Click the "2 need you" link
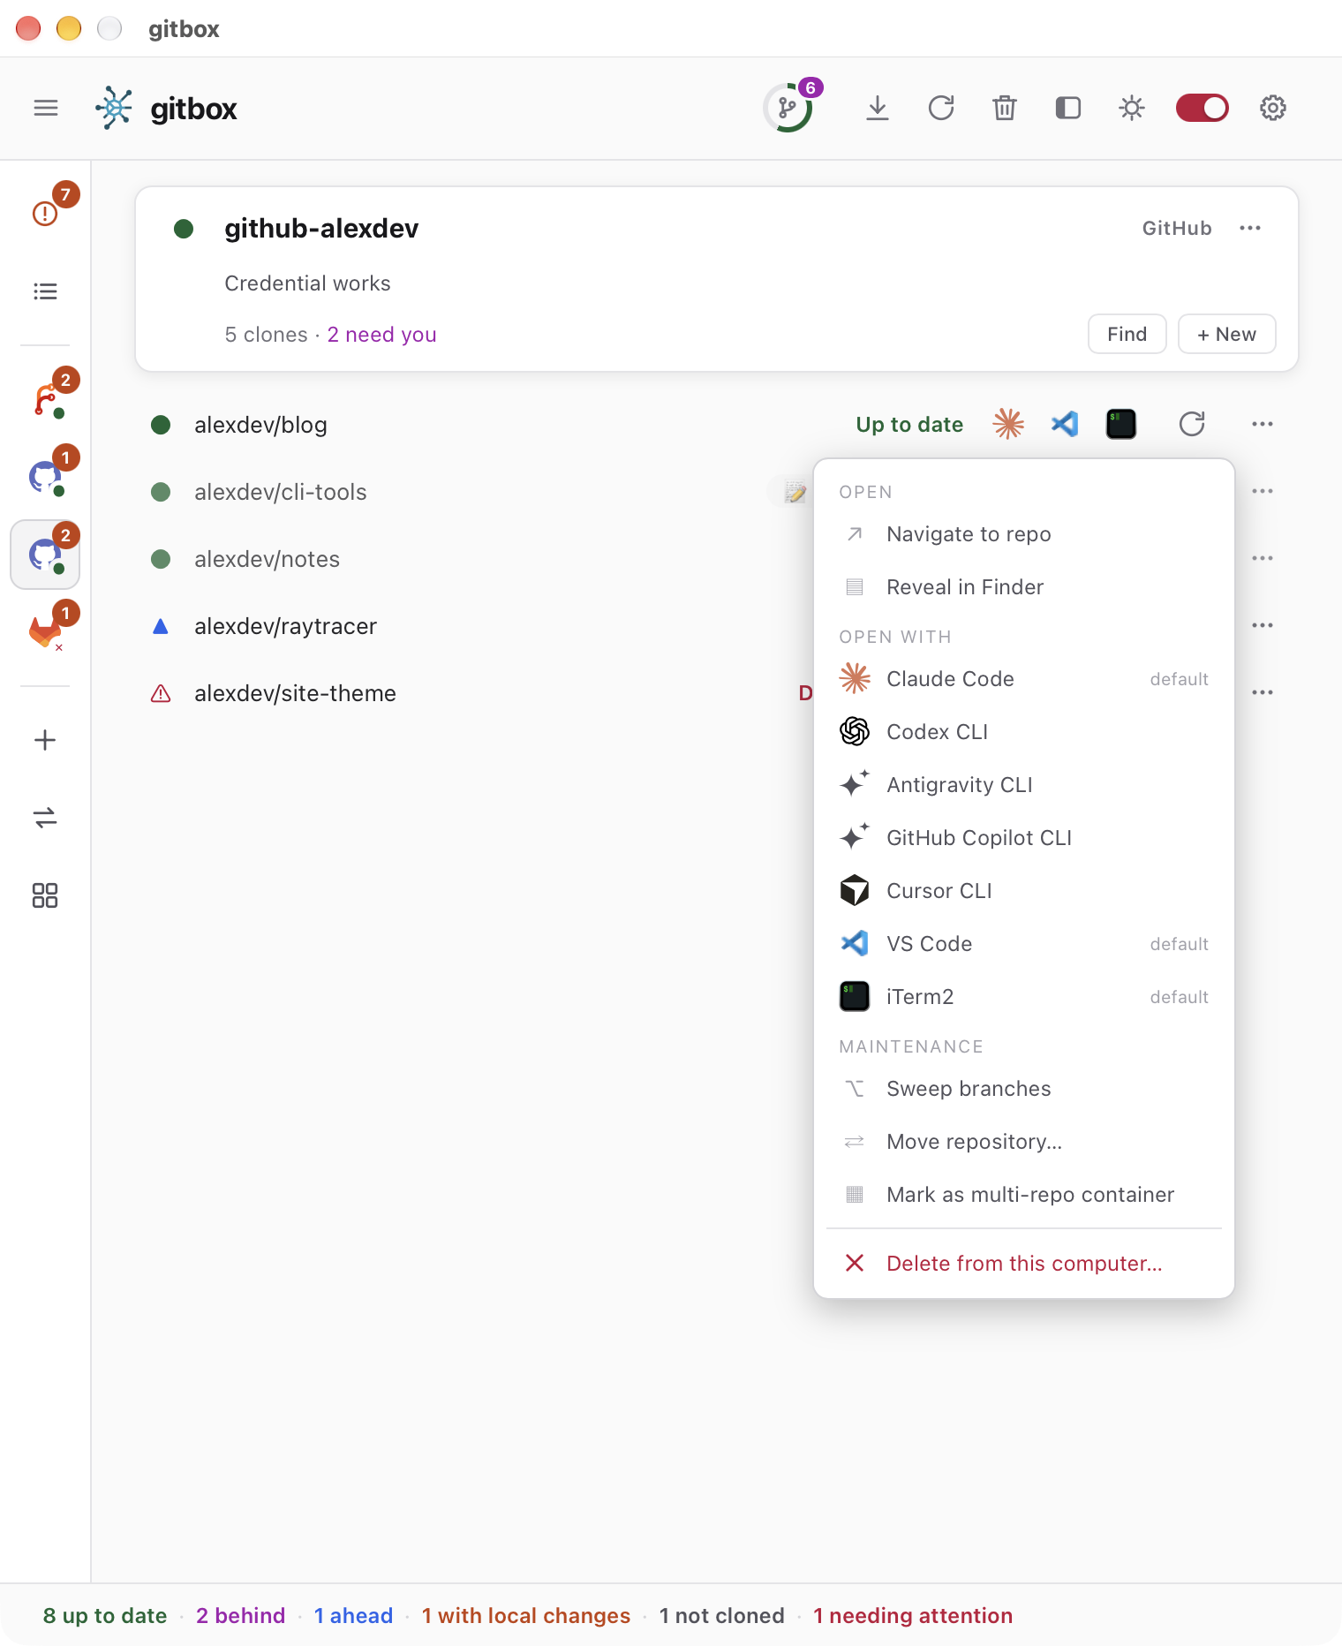Viewport: 1342px width, 1646px height. (x=382, y=335)
